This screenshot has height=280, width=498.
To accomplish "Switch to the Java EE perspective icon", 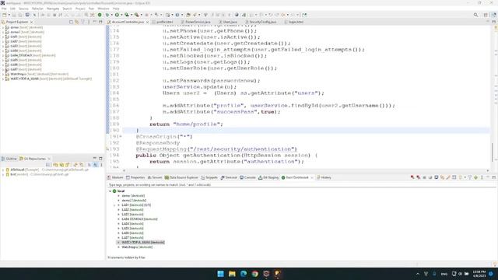I will [x=493, y=15].
